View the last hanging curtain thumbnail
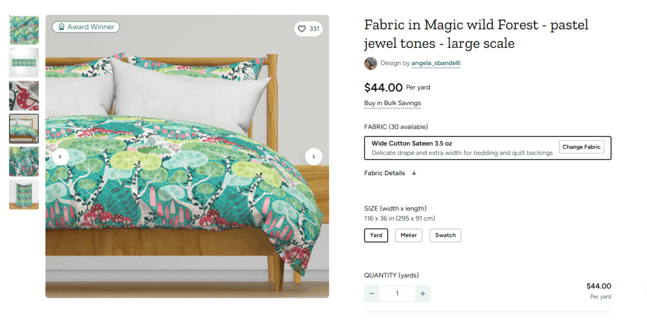Viewport: 647px width, 322px height. [x=24, y=194]
